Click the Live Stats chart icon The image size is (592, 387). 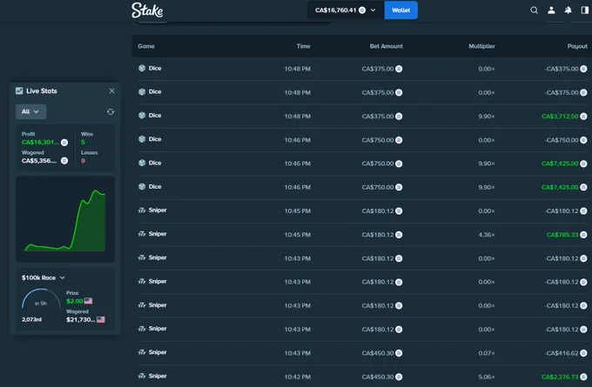[19, 90]
